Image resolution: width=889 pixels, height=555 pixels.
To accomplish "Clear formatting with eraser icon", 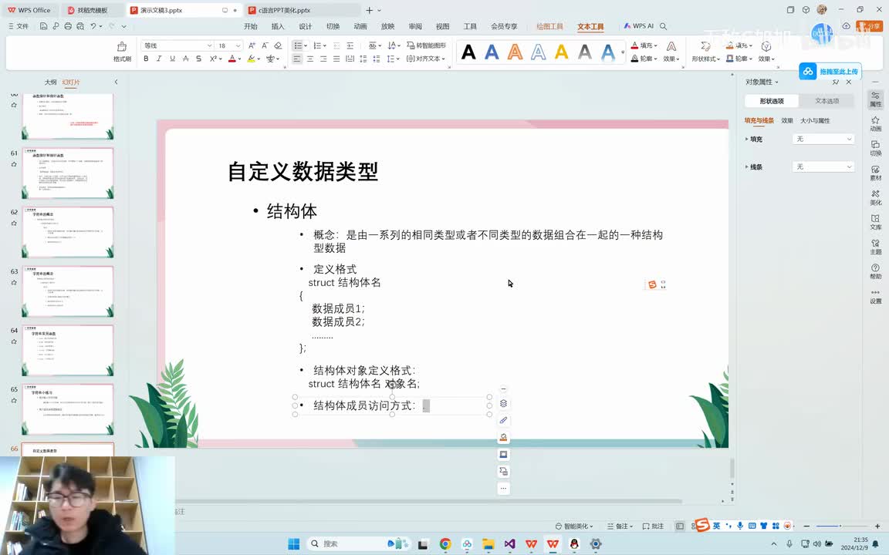I will point(278,45).
